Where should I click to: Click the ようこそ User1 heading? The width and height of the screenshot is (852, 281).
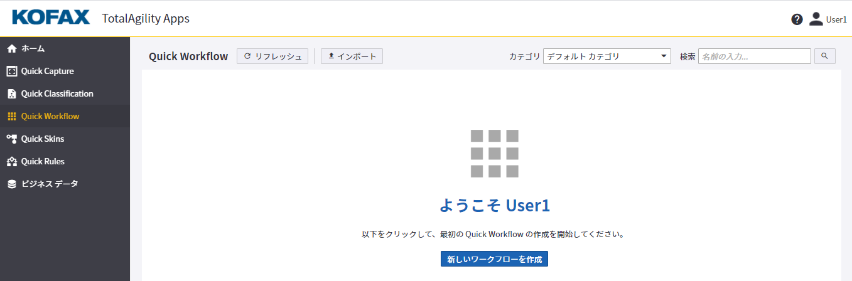pyautogui.click(x=495, y=205)
